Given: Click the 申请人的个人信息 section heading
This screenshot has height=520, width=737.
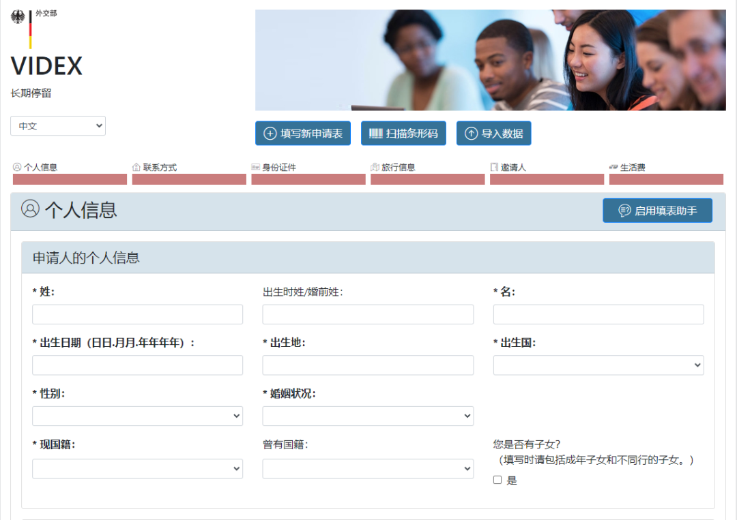Looking at the screenshot, I should click(x=86, y=258).
